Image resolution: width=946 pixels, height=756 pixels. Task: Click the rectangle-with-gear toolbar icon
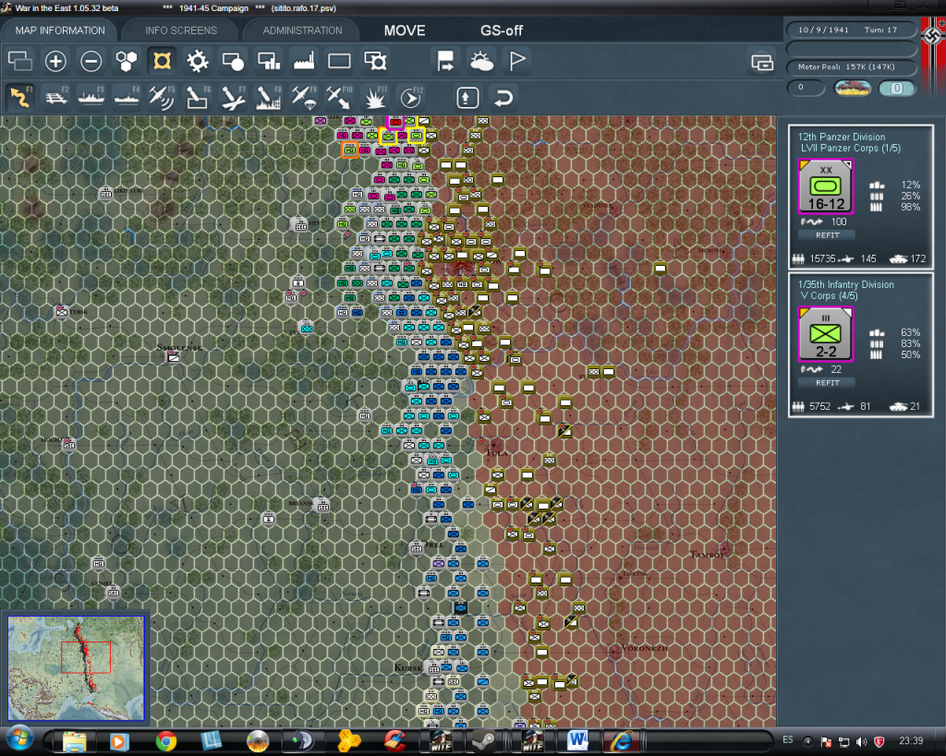[375, 61]
